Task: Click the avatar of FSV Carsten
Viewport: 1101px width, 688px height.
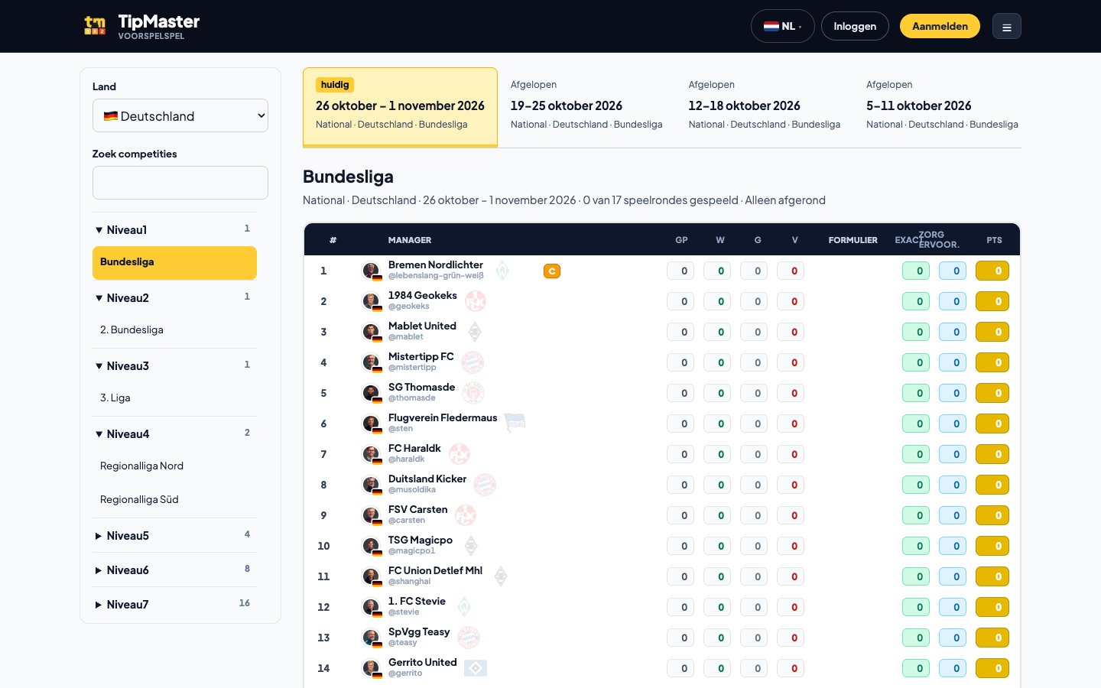Action: [372, 515]
